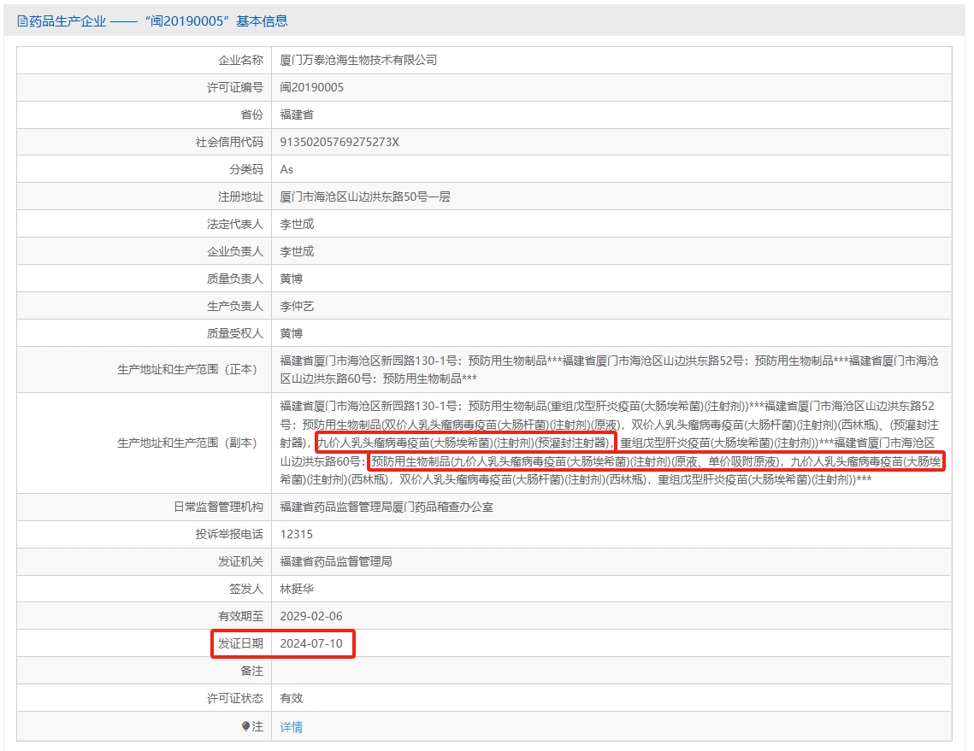The height and width of the screenshot is (751, 974).
Task: Click the 日常监督管理机构 label
Action: pyautogui.click(x=218, y=508)
